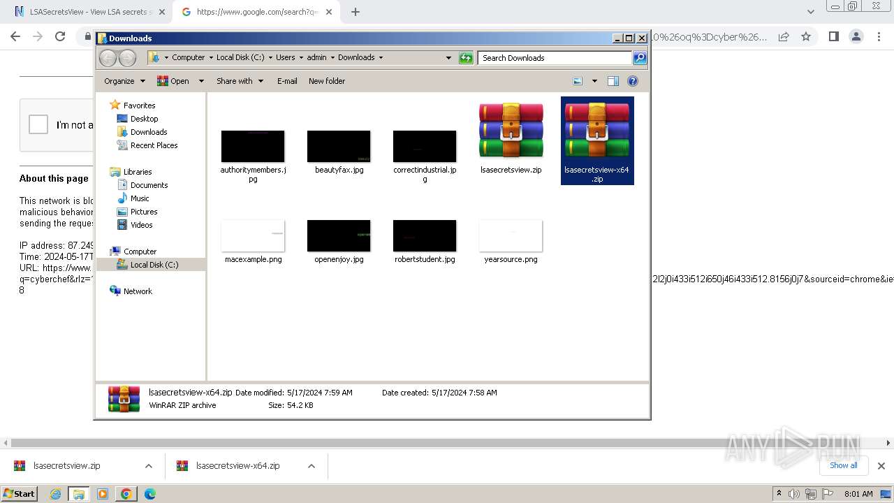The image size is (894, 503).
Task: Select the correctindustrial.jpg thumbnail
Action: pyautogui.click(x=425, y=146)
